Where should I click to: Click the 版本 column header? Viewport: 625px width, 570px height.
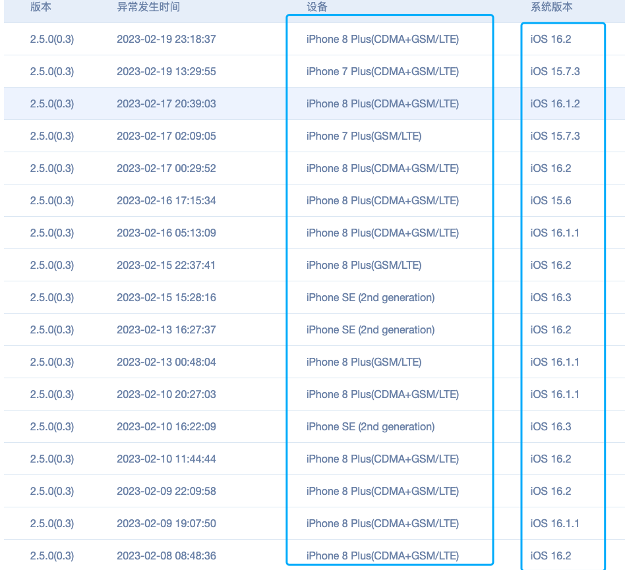41,7
